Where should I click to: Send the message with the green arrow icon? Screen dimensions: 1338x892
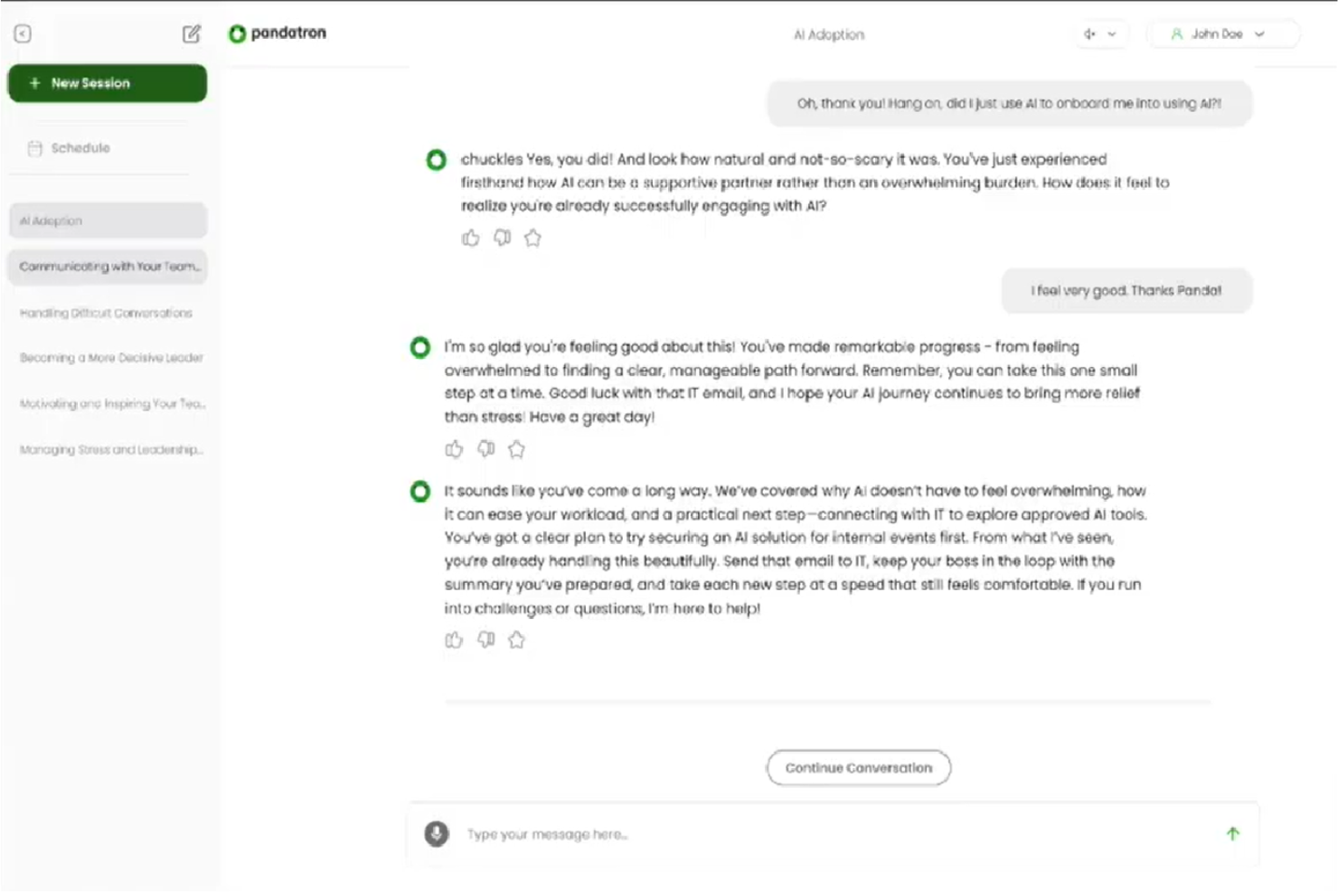click(1232, 833)
